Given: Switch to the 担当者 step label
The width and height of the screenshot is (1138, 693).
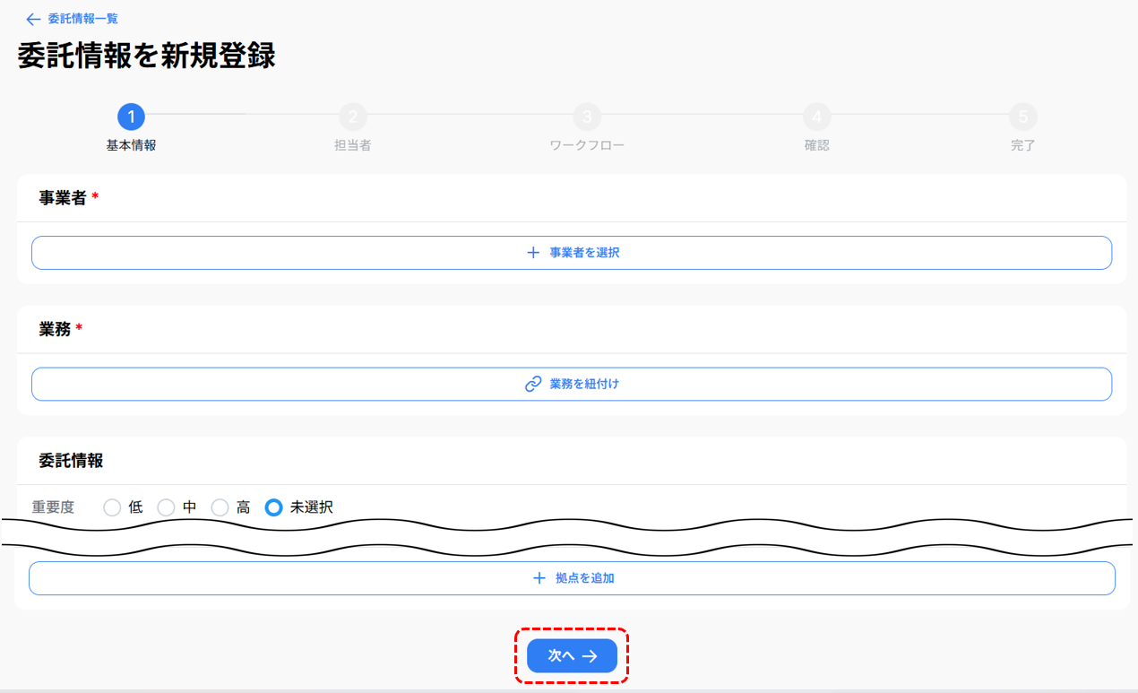Looking at the screenshot, I should 352,145.
